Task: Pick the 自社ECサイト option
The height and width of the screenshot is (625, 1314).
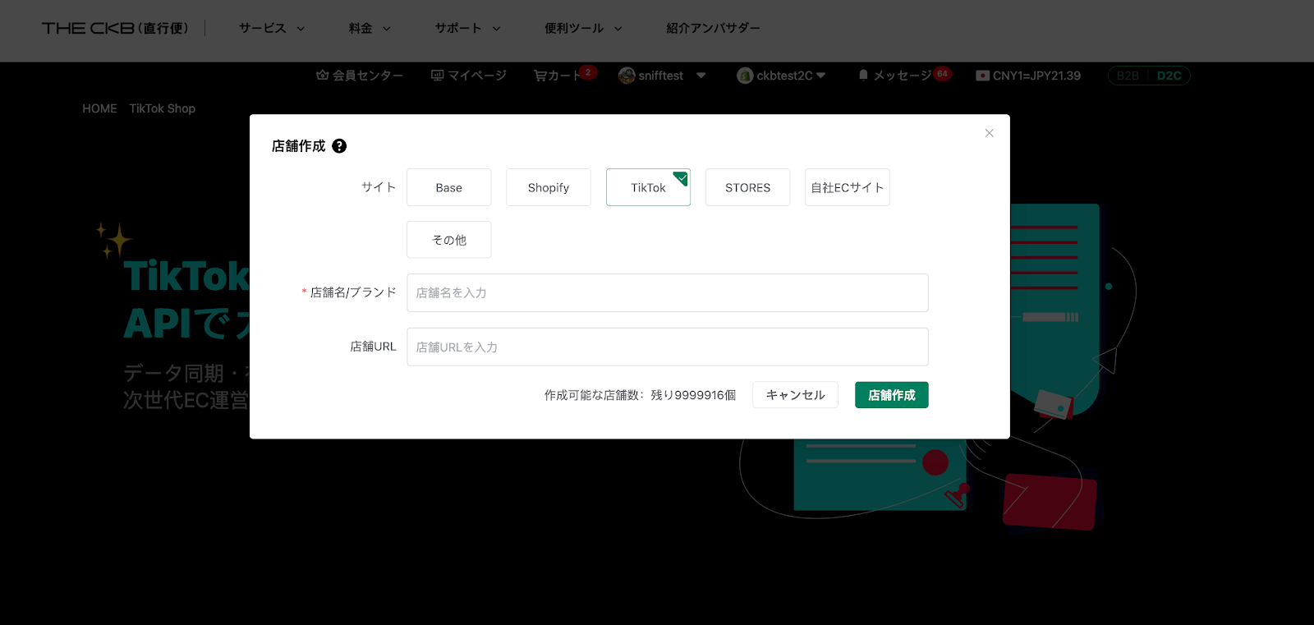Action: (848, 187)
